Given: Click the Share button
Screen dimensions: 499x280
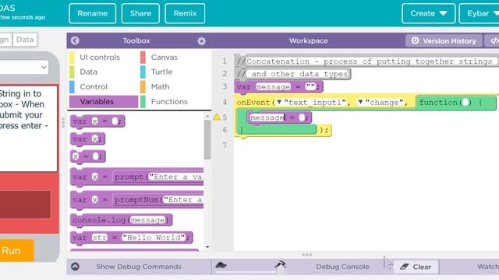Looking at the screenshot, I should 140,13.
